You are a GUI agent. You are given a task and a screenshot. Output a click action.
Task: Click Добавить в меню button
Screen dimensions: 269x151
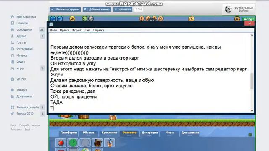click(97, 9)
